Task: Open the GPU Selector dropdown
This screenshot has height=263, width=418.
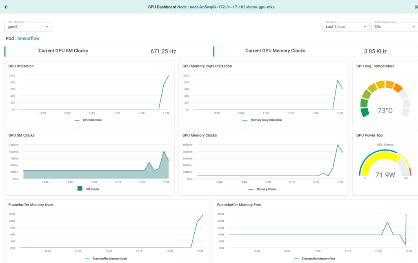Action: point(28,27)
